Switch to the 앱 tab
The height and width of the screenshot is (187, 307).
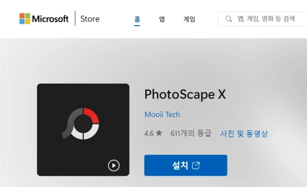162,19
